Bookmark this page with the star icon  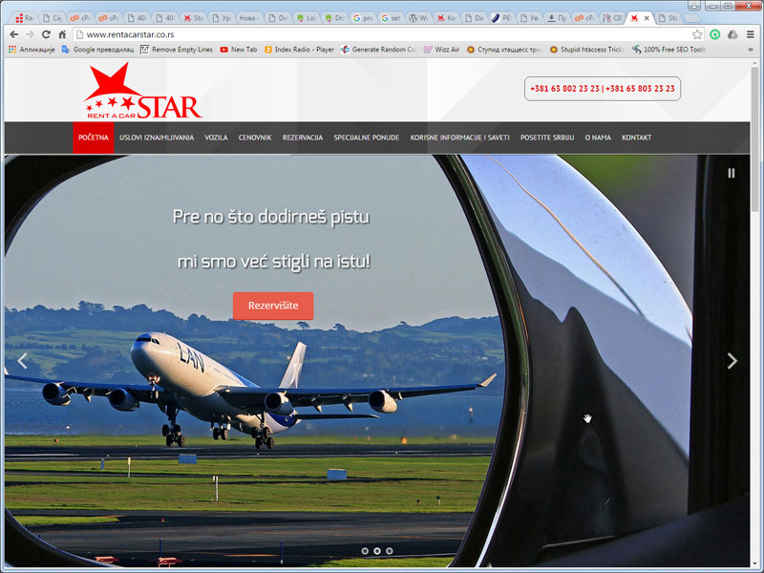click(x=698, y=34)
